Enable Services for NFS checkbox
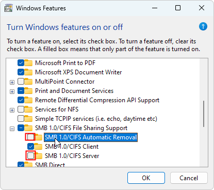 click(21, 109)
